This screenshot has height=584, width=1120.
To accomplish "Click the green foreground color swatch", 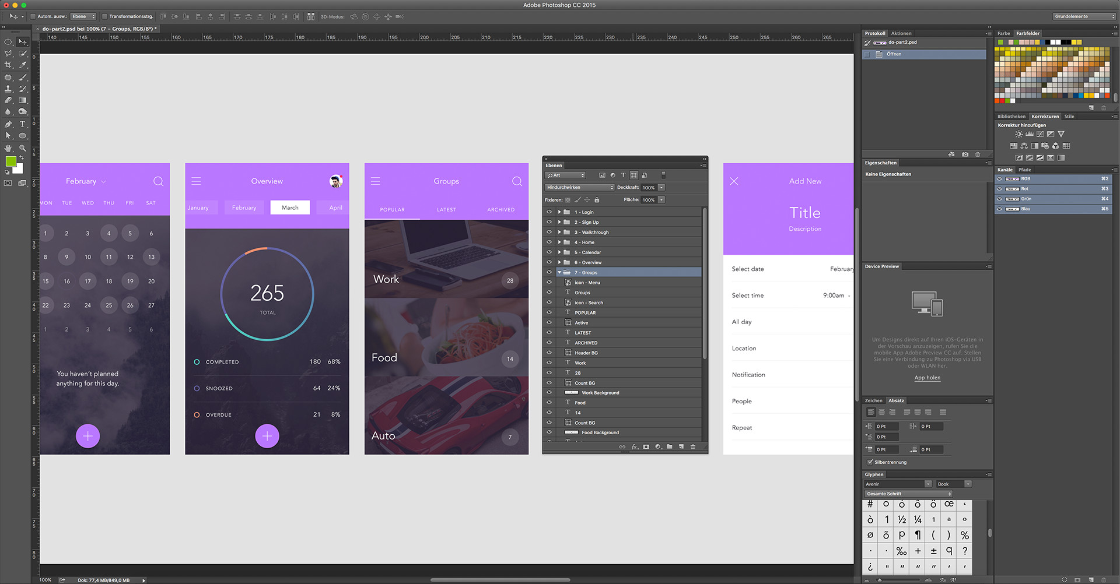I will click(x=10, y=161).
